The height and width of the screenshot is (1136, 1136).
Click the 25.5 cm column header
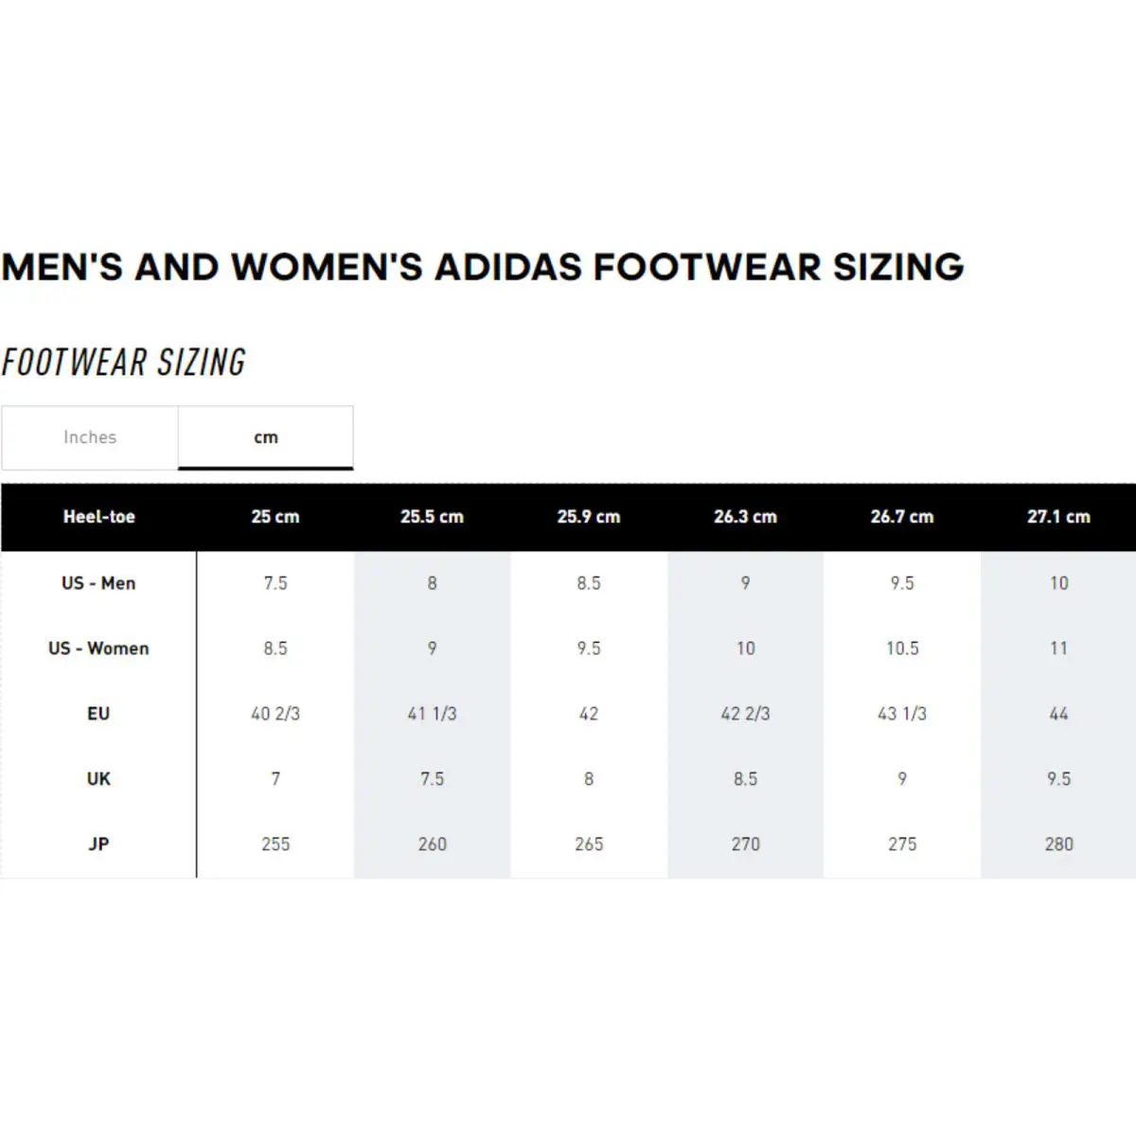click(432, 517)
